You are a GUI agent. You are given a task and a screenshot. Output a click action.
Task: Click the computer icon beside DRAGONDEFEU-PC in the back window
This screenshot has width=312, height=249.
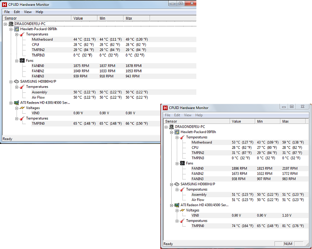point(11,24)
